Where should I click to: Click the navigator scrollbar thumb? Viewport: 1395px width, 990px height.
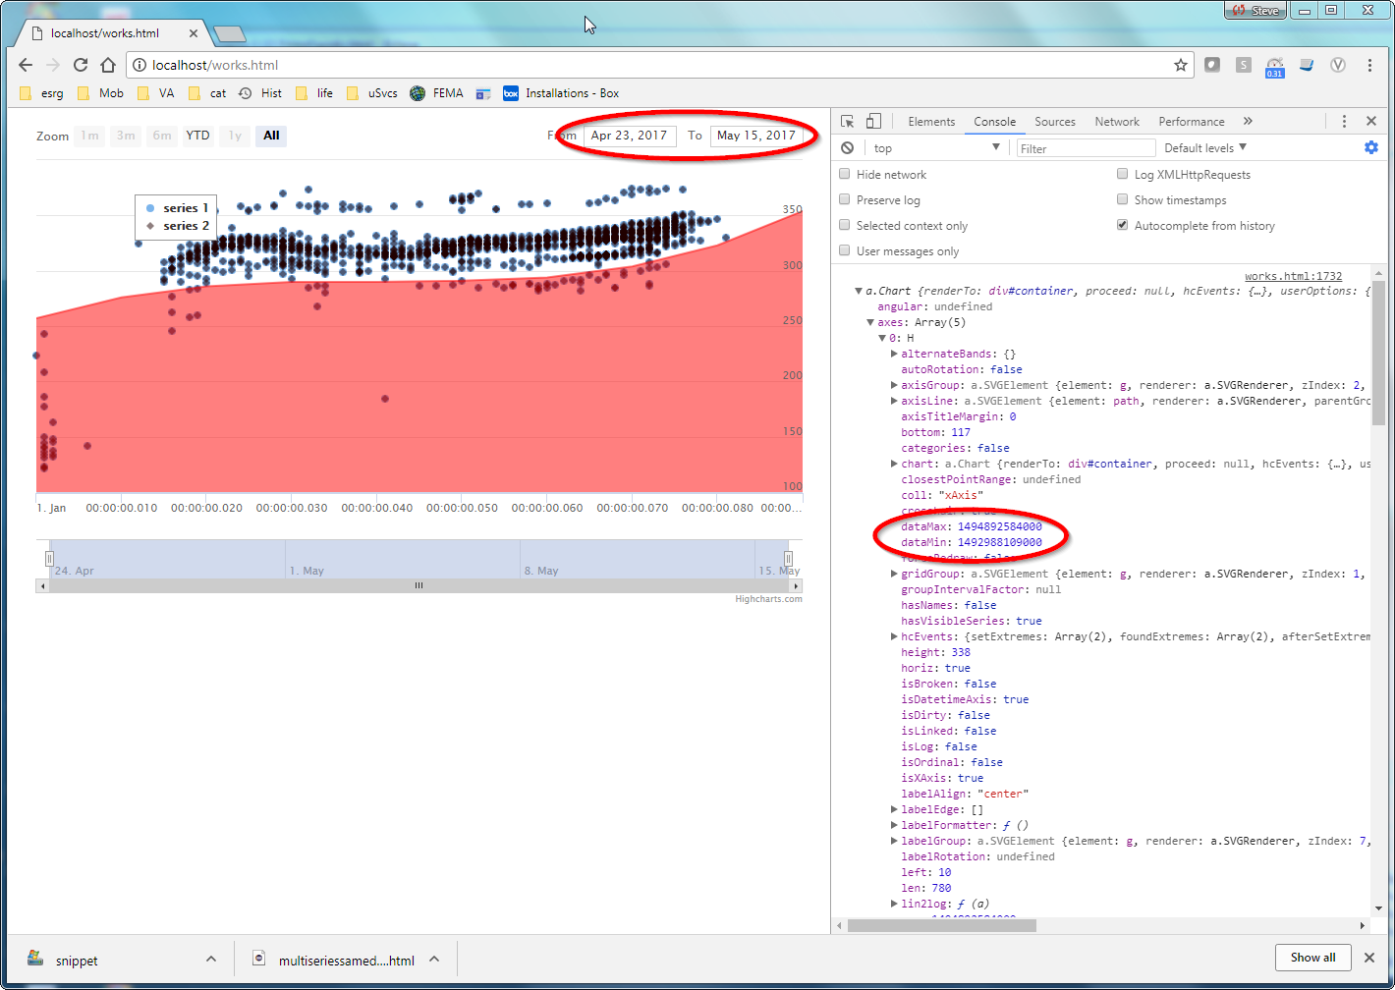point(418,585)
